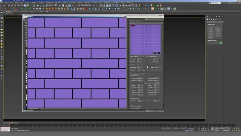Screen dimensions: 241x136
Task: Toggle the Snaps tool on the main toolbar
Action: pyautogui.click(x=66, y=6)
